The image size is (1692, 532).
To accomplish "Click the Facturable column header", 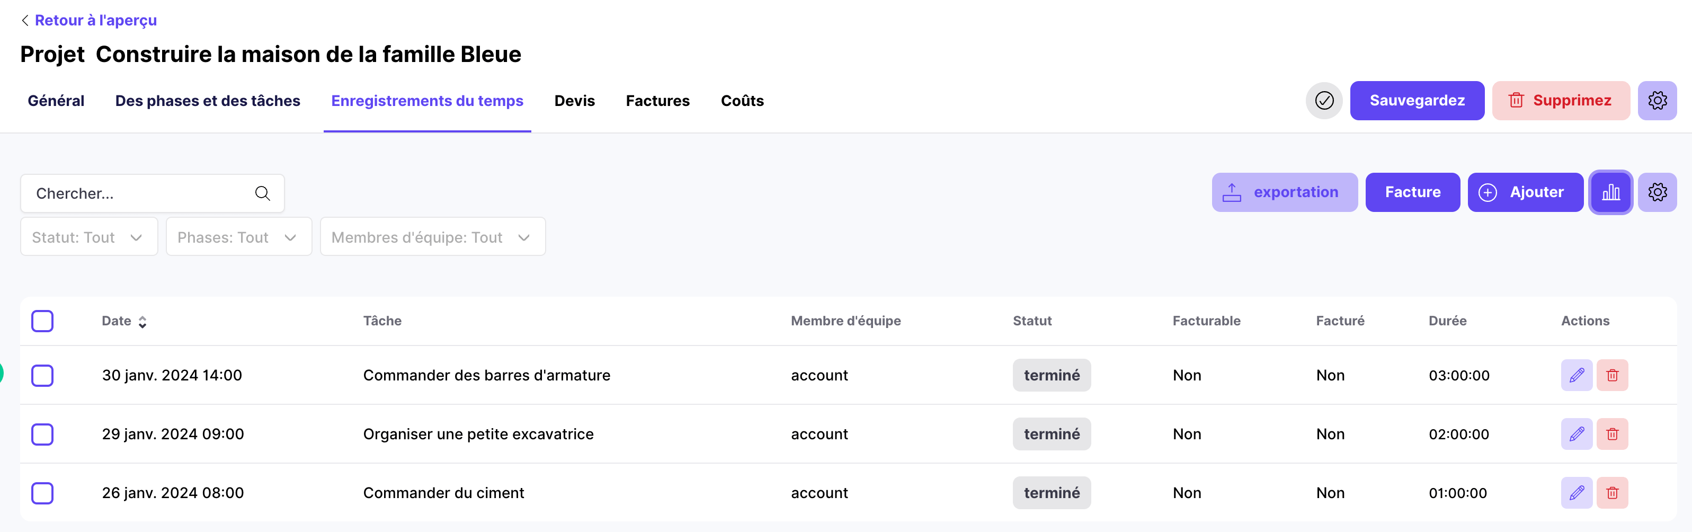I will 1207,321.
